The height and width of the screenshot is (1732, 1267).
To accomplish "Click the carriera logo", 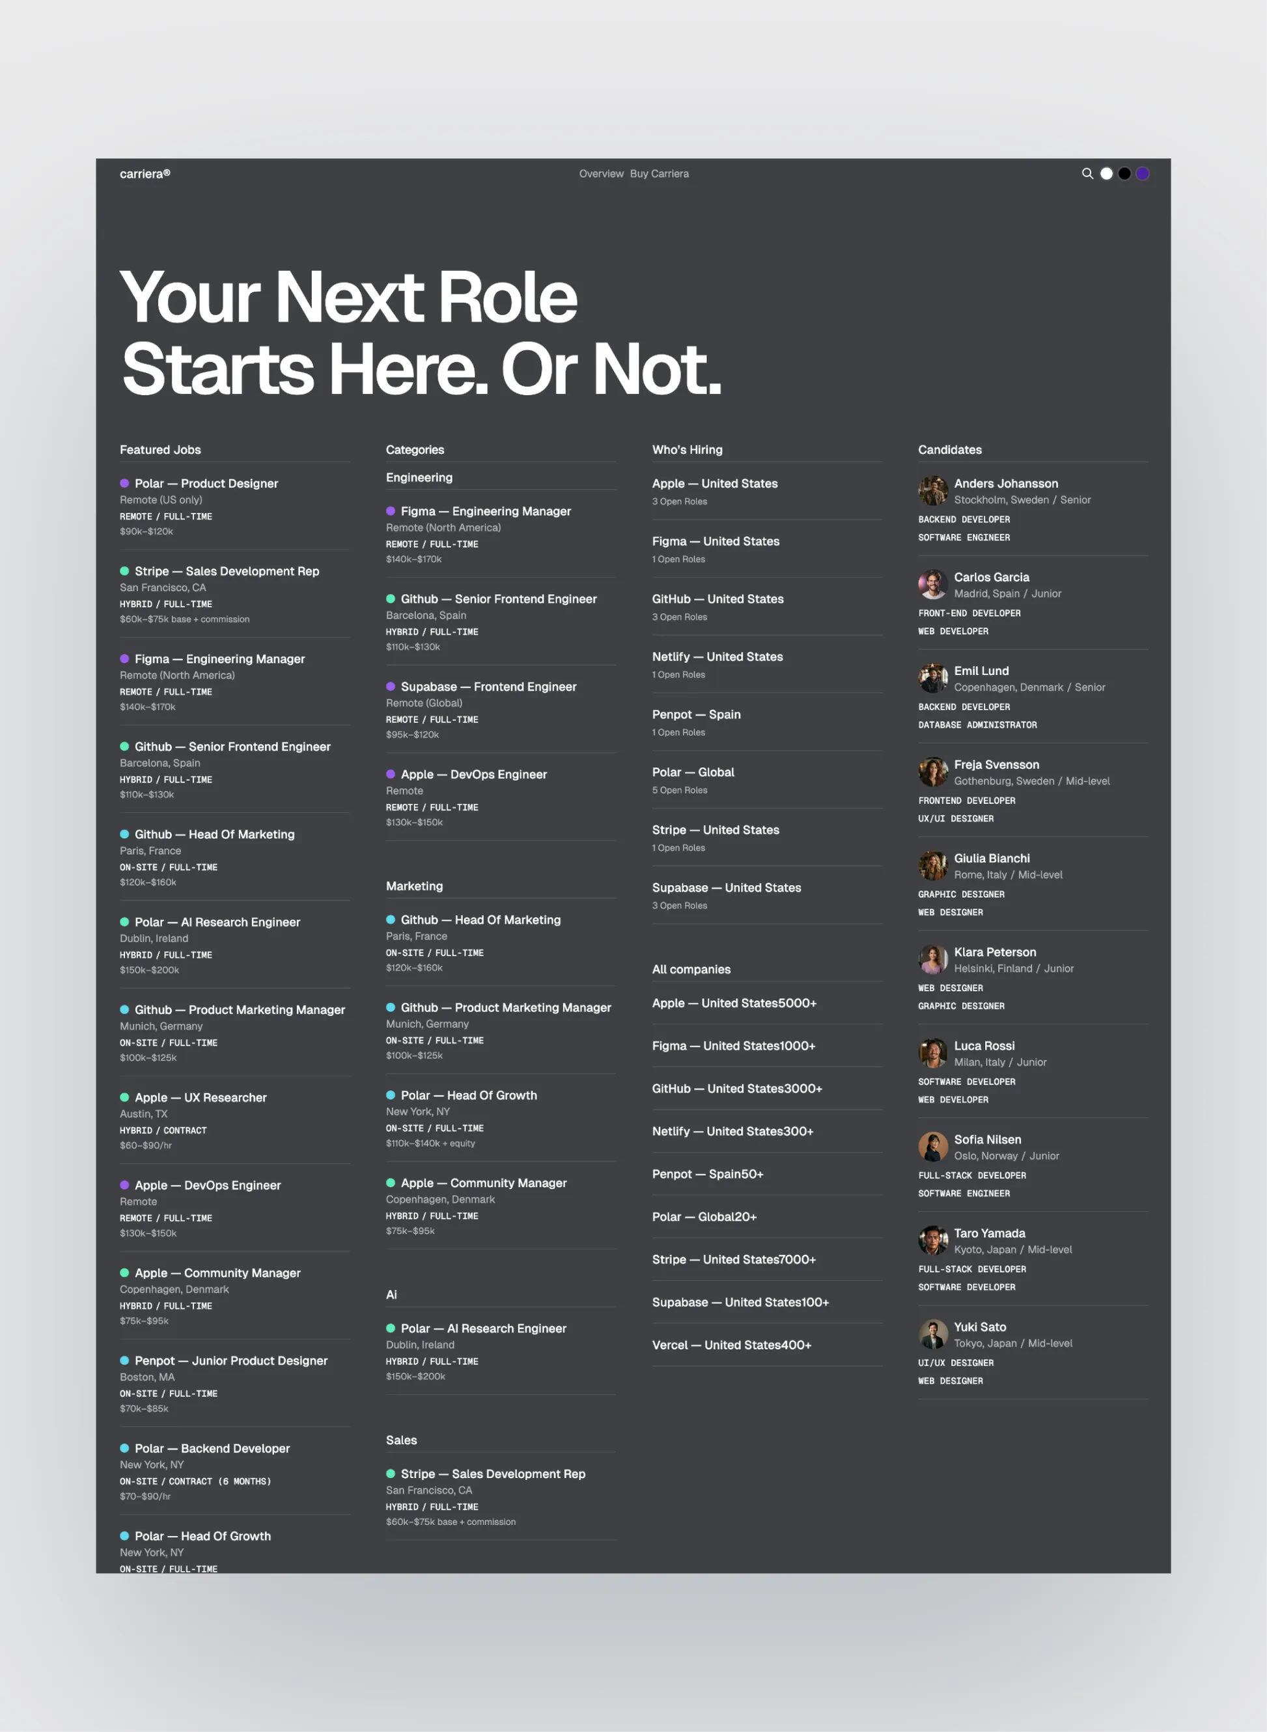I will (145, 174).
